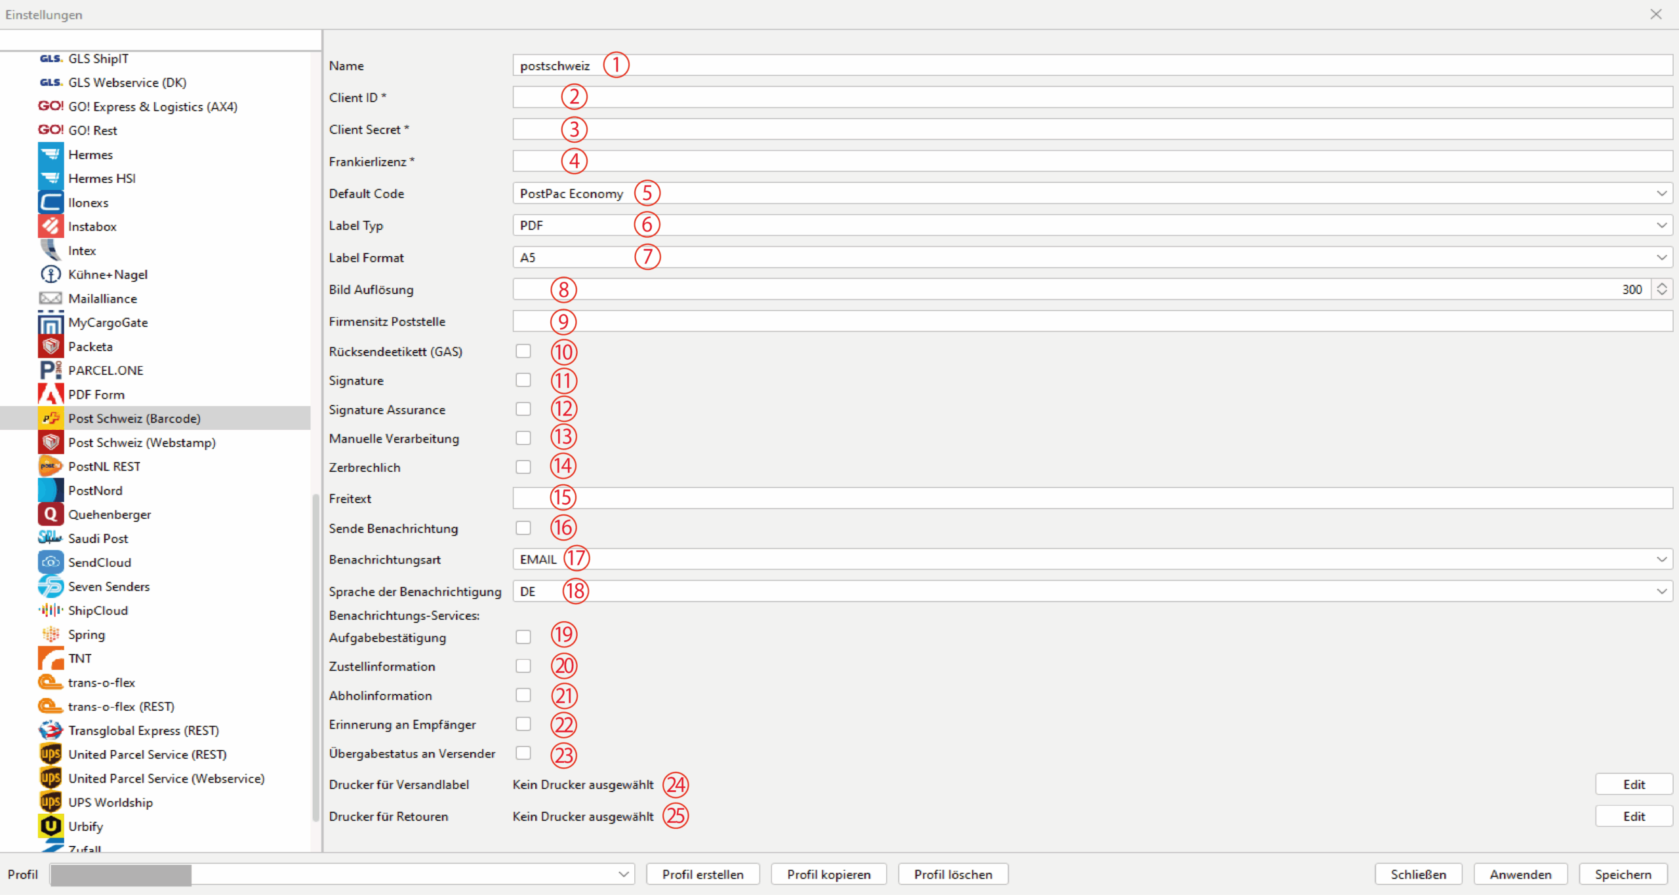Click the MyCargoGate icon
1679x895 pixels.
(51, 322)
